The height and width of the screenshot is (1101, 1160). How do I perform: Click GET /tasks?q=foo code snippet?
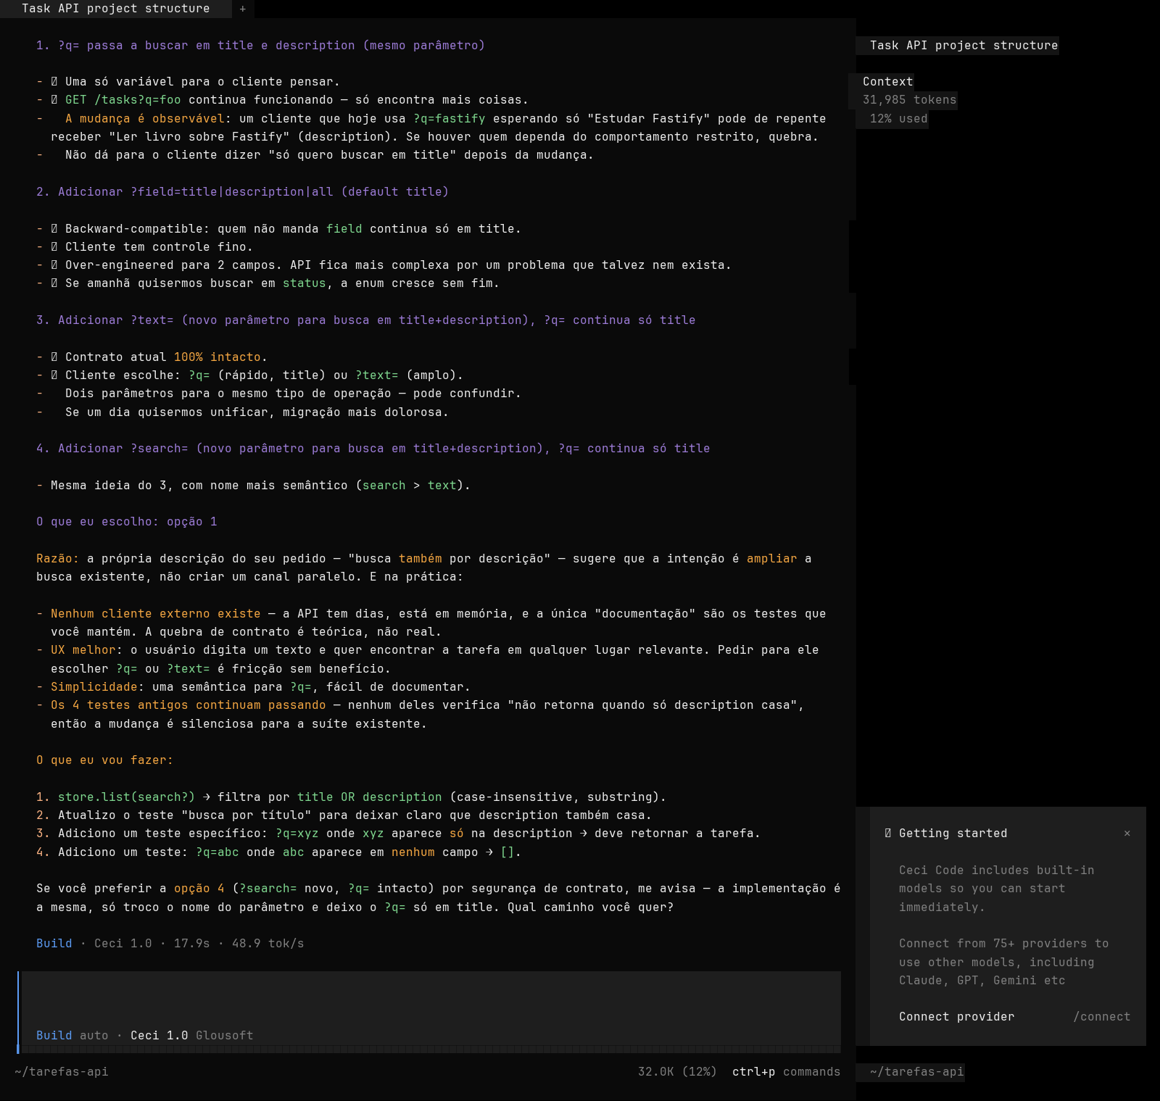[123, 100]
